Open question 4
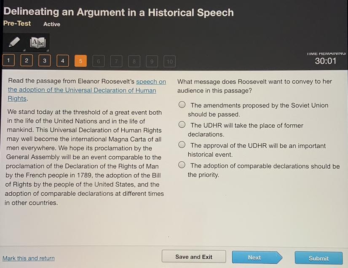The width and height of the screenshot is (348, 268). point(62,61)
